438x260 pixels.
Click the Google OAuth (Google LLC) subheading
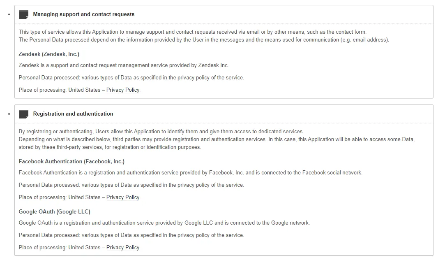point(55,212)
